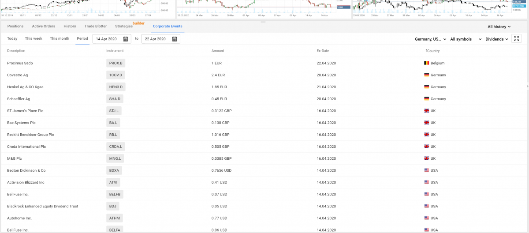
Task: Select the Croda International Plc description
Action: point(26,147)
